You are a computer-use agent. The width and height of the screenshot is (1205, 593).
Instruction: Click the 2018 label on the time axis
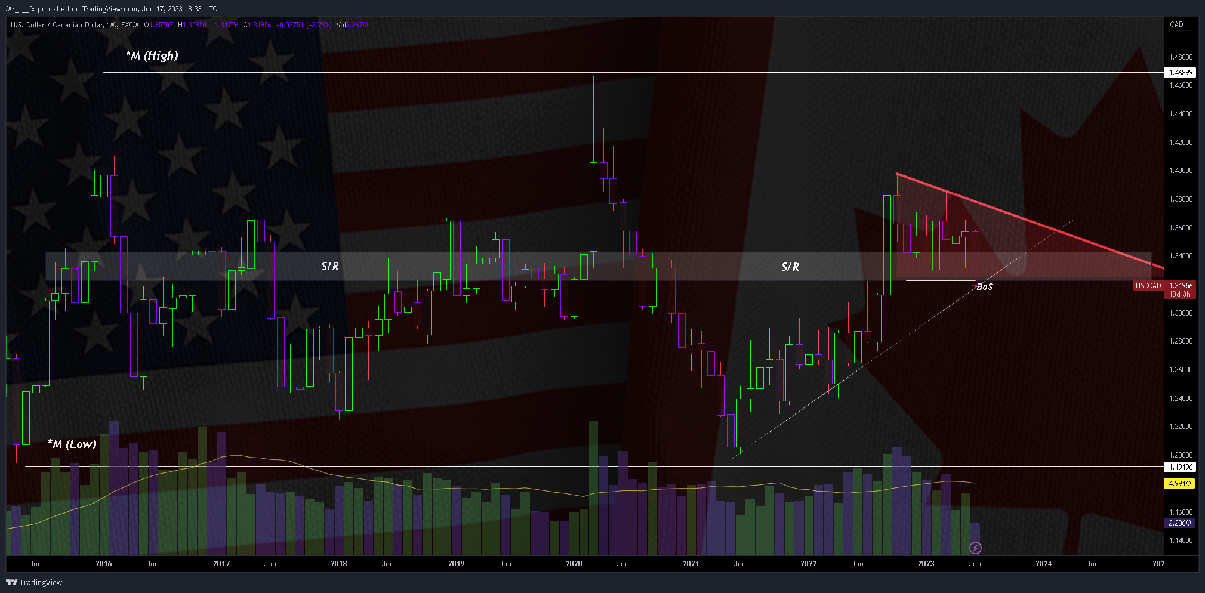click(339, 564)
